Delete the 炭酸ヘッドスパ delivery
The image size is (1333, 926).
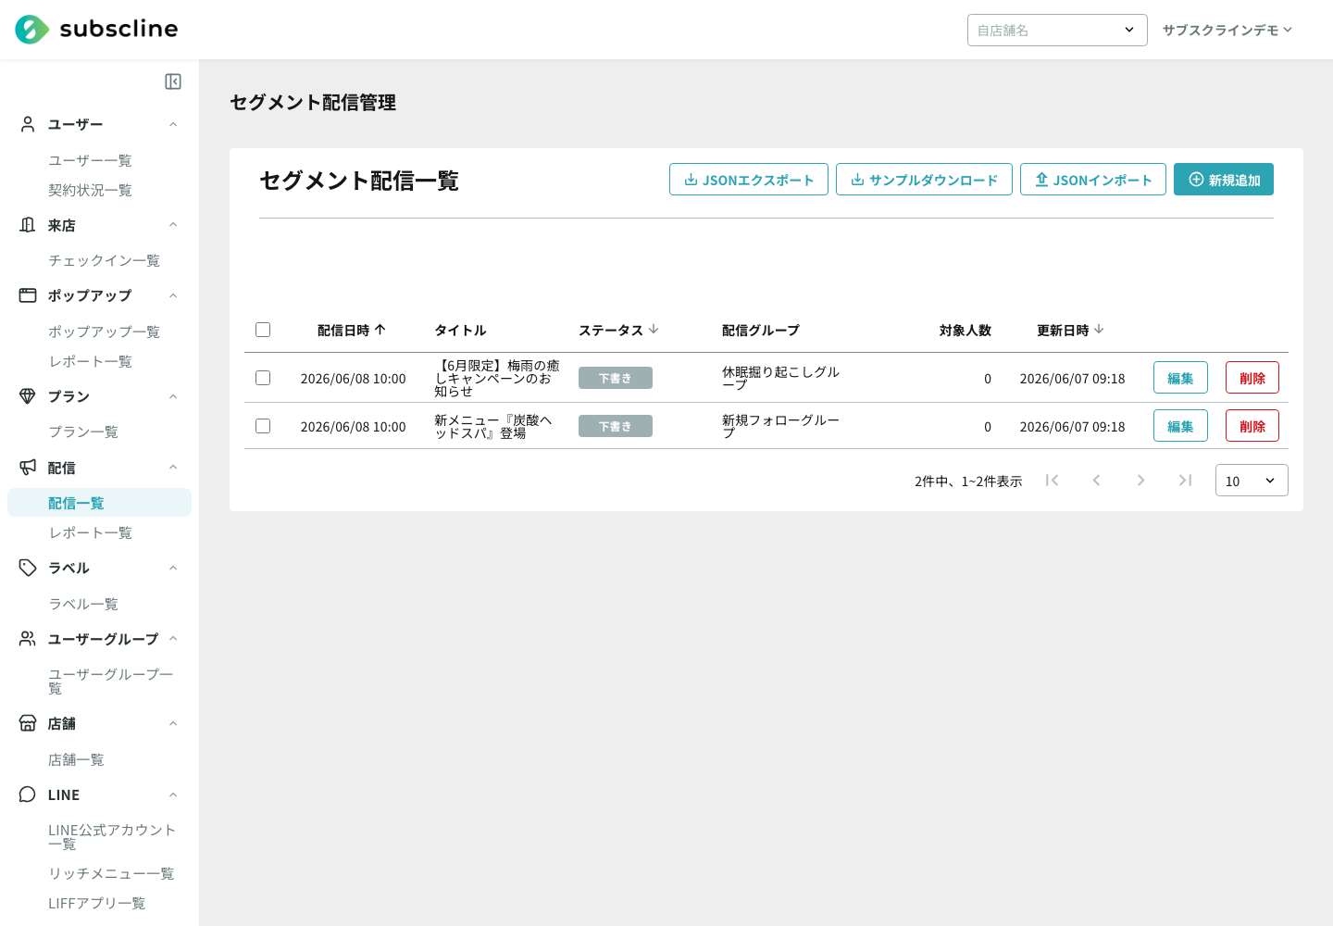[1252, 426]
